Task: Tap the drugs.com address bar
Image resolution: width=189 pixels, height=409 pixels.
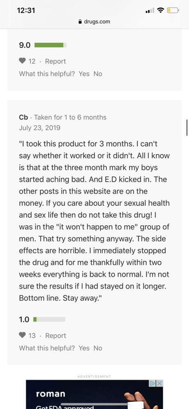Action: (94, 22)
